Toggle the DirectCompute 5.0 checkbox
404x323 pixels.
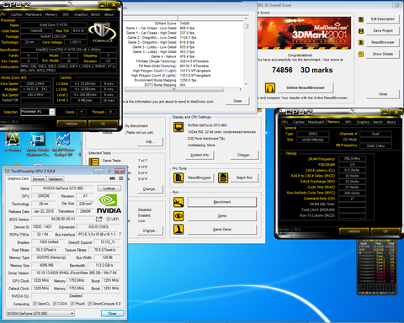tap(90, 304)
